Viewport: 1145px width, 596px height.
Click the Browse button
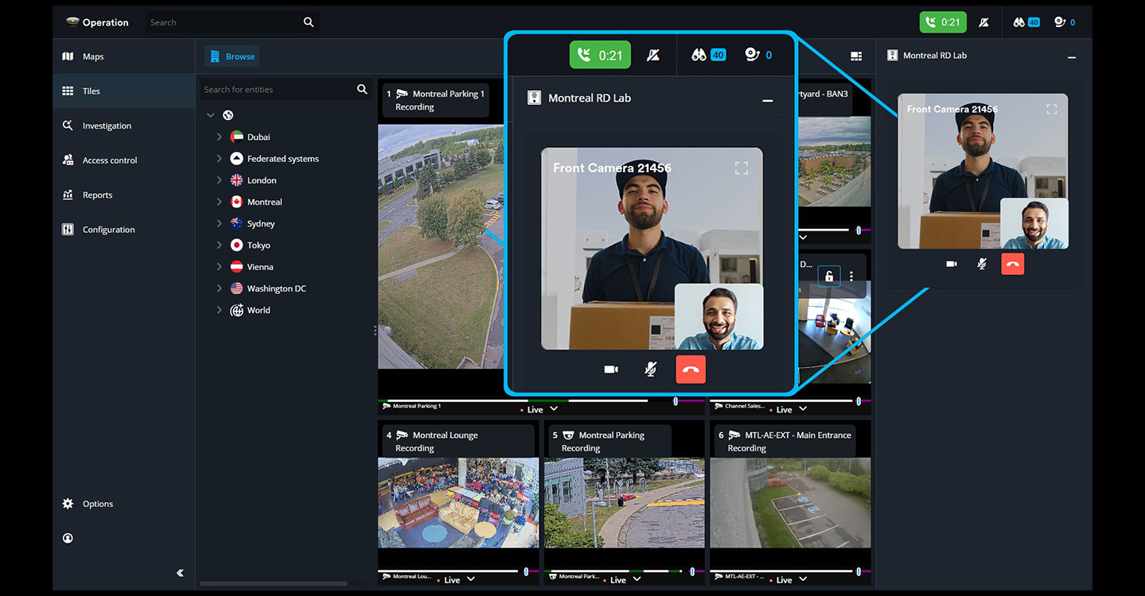click(232, 56)
